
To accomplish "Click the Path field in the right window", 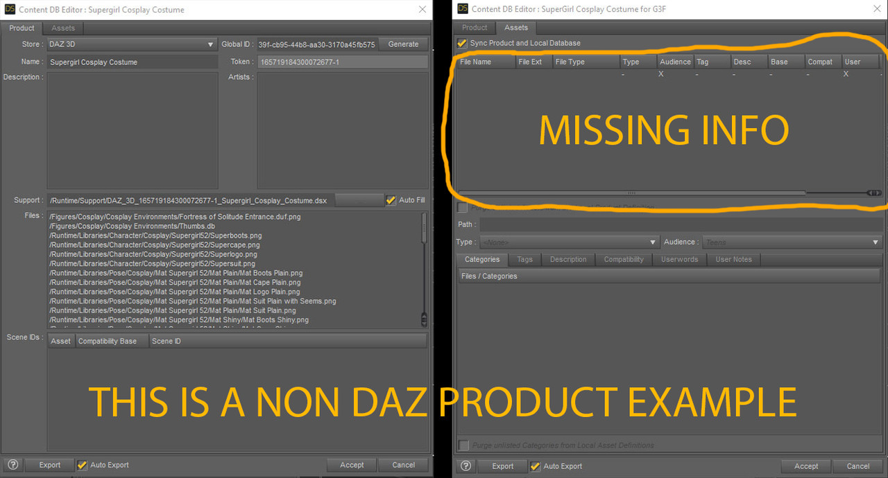I will click(681, 224).
